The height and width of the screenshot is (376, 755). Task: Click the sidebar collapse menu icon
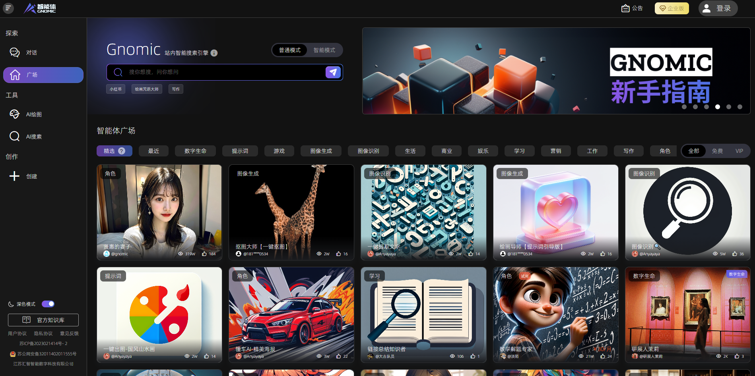click(x=8, y=8)
